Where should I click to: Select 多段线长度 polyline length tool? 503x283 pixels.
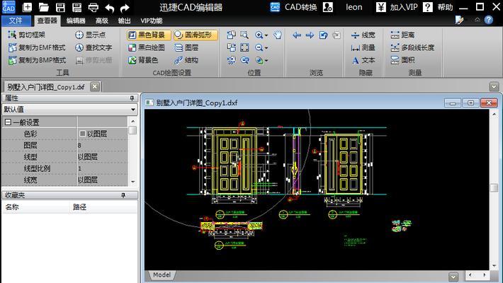[x=412, y=47]
